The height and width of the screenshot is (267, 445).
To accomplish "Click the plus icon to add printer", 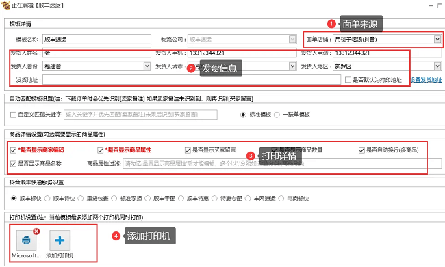I will coord(60,240).
